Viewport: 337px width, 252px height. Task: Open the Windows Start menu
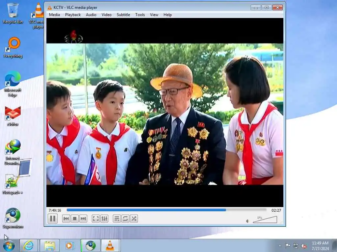(9, 245)
